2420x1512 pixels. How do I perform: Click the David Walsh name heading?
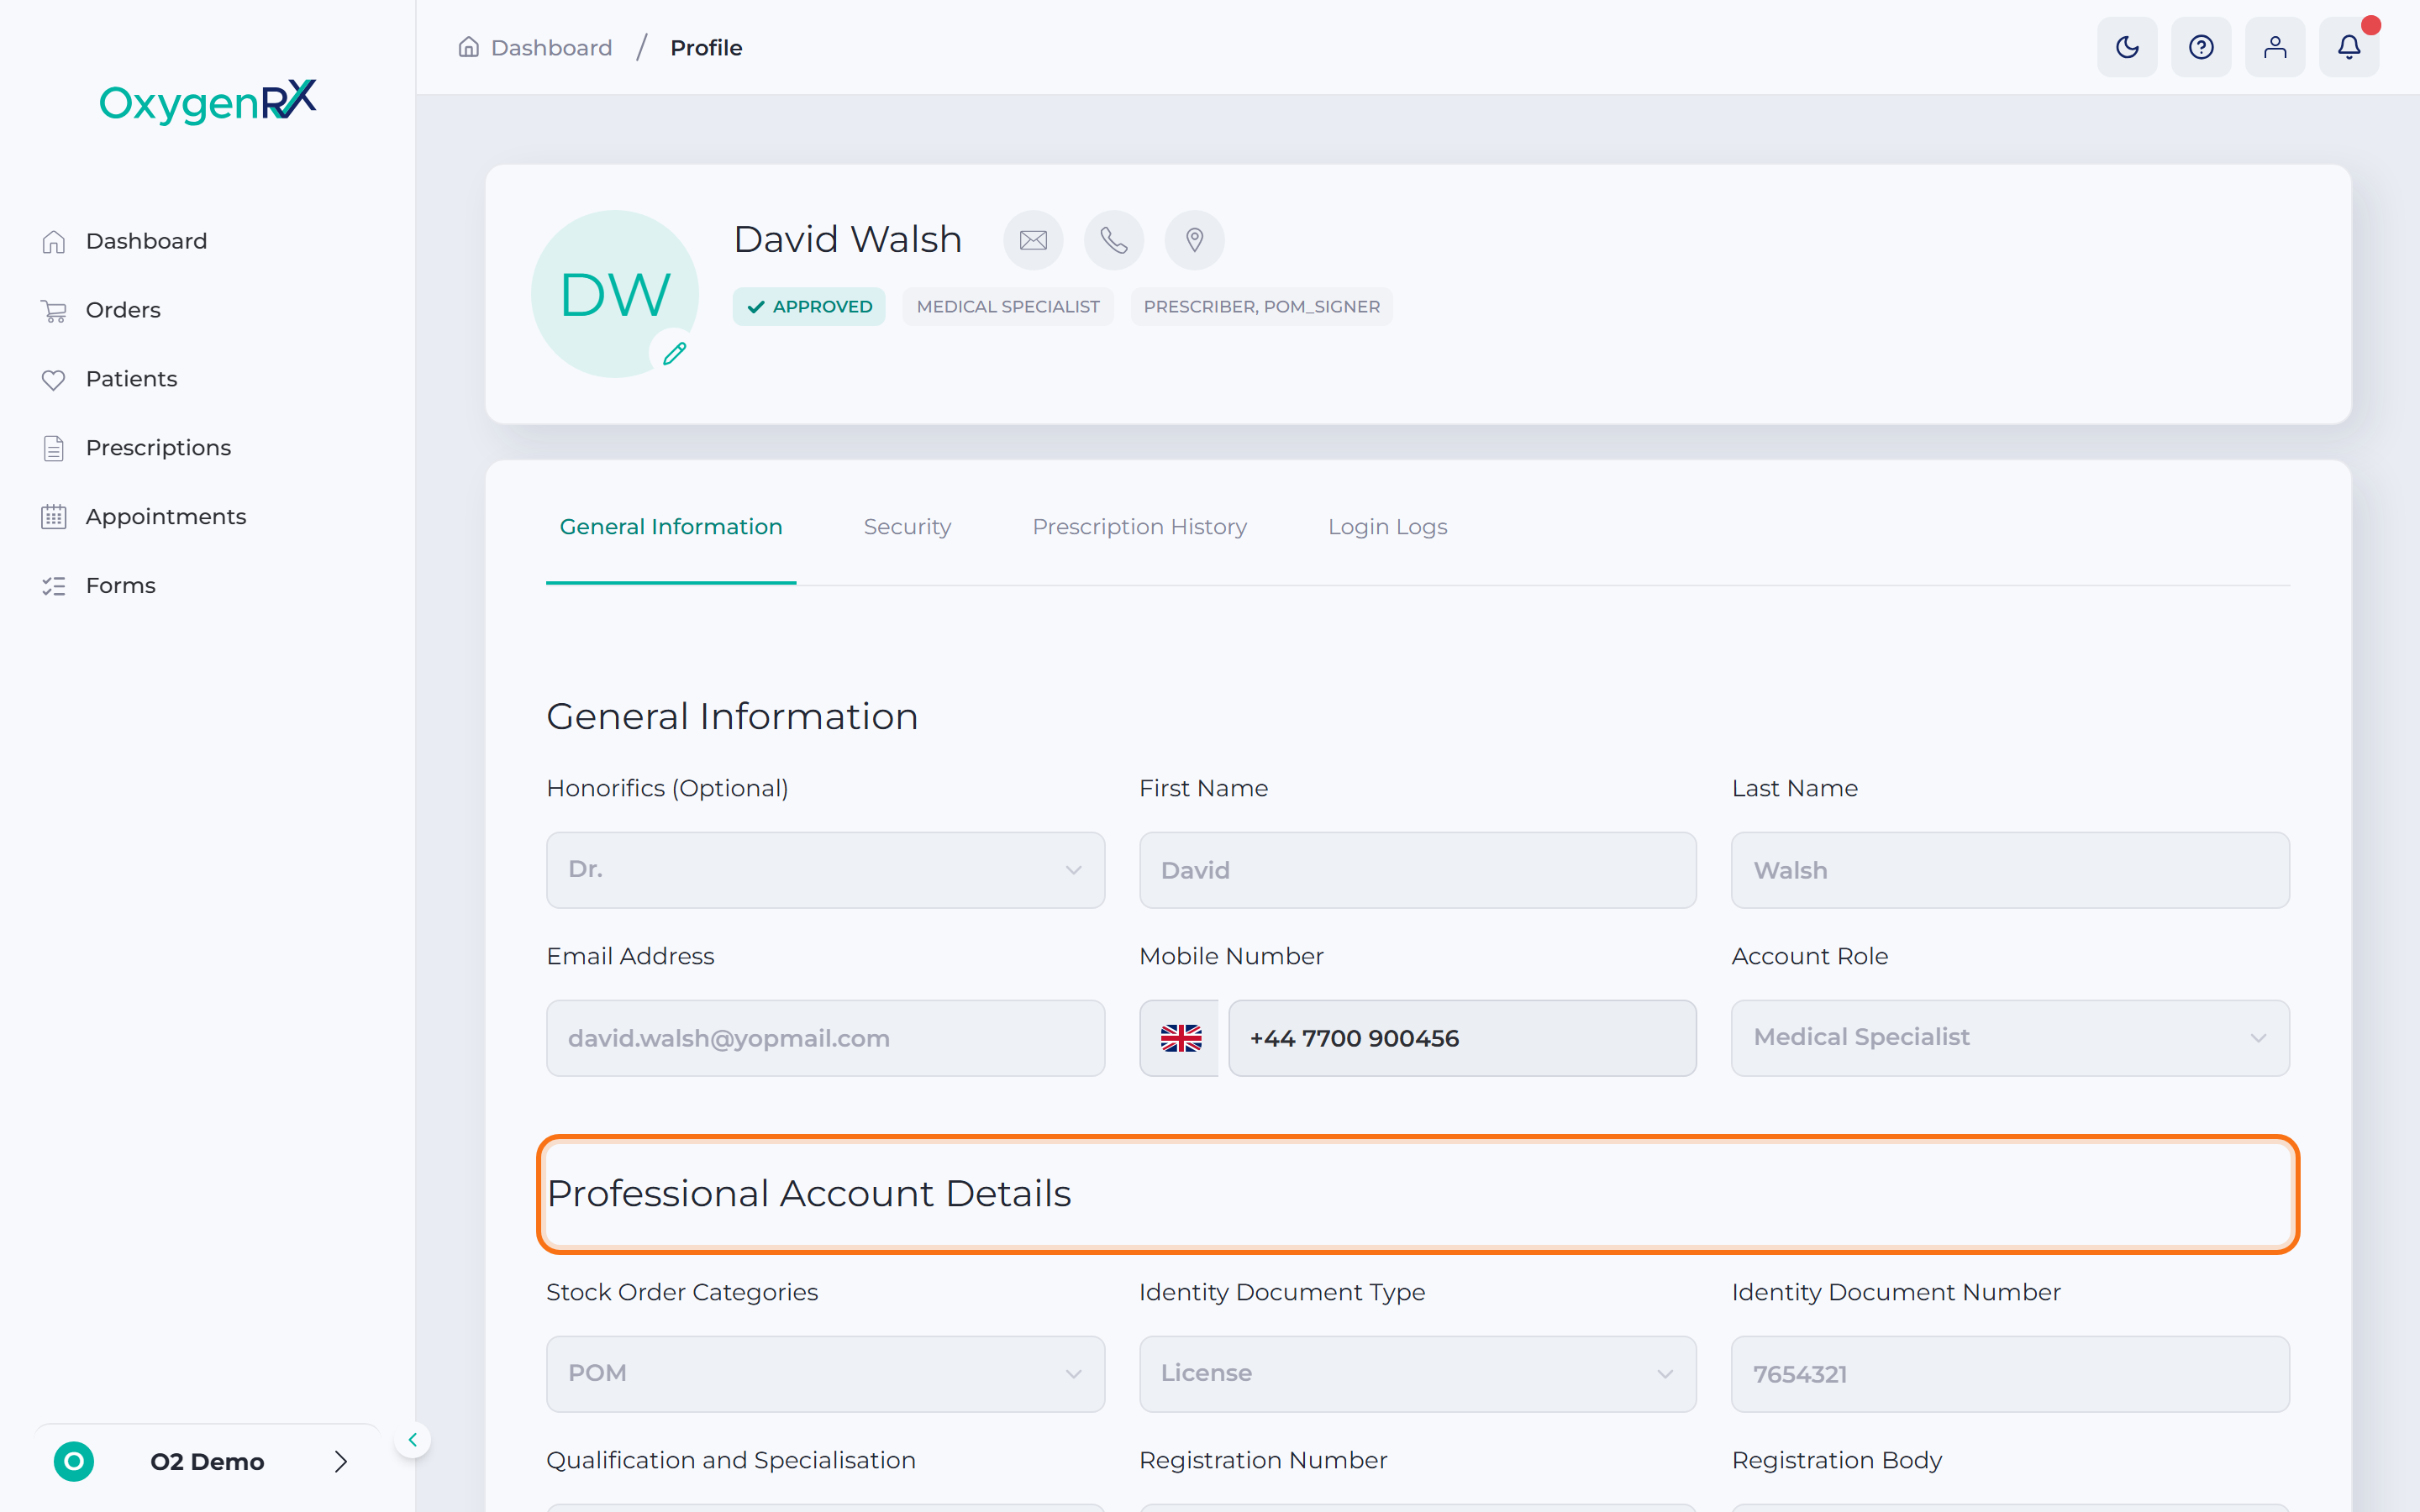[847, 239]
